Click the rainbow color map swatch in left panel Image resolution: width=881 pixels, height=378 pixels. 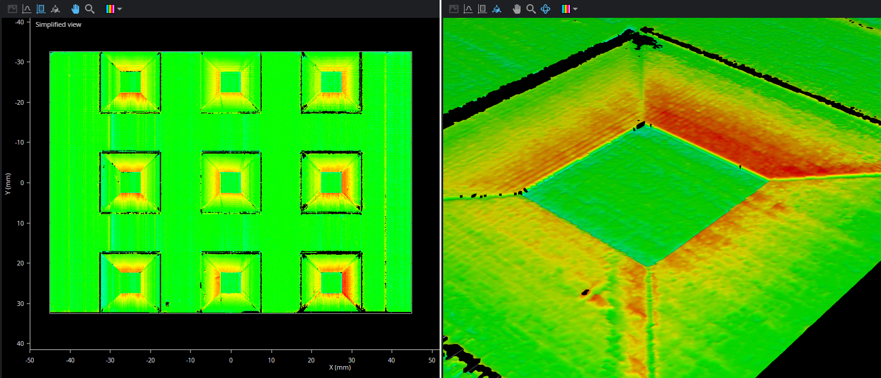pos(110,9)
